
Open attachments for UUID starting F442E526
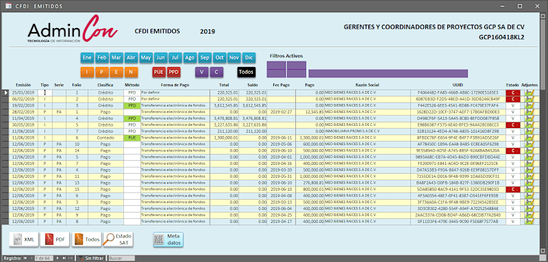[x=530, y=105]
